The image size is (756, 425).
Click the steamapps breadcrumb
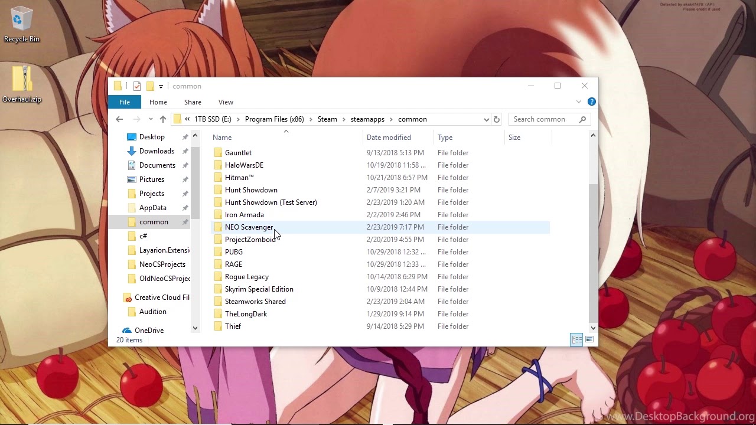[x=367, y=119]
